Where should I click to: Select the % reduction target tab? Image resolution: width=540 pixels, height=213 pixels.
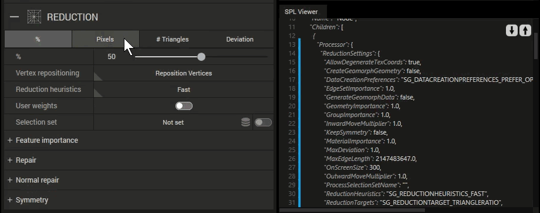tap(38, 39)
